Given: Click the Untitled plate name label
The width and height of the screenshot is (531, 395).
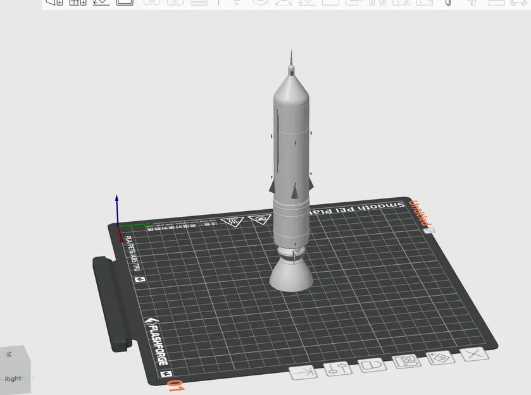Looking at the screenshot, I should tap(419, 213).
